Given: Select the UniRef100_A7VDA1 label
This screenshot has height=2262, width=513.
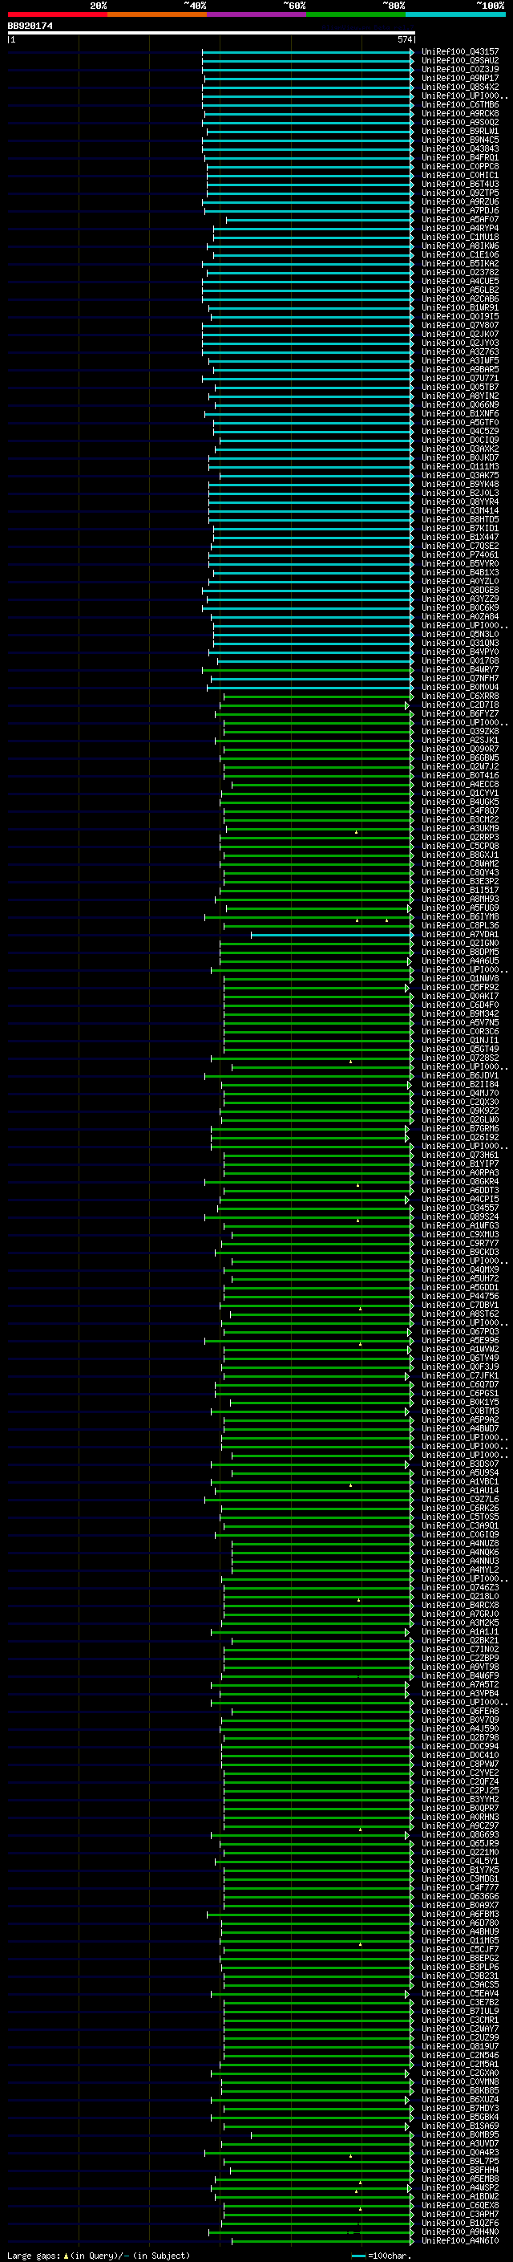Looking at the screenshot, I should pyautogui.click(x=460, y=934).
